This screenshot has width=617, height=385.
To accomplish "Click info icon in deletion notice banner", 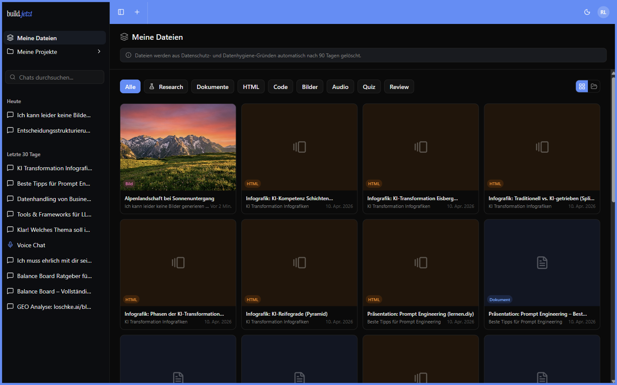I will coord(128,55).
